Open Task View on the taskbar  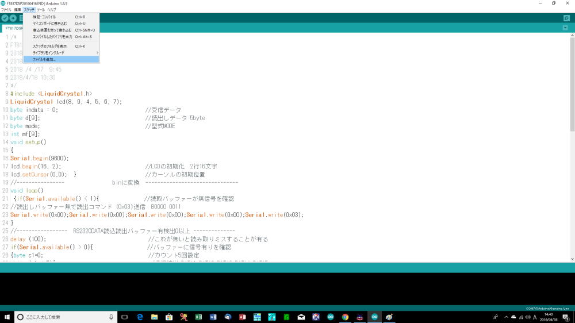[x=125, y=317]
